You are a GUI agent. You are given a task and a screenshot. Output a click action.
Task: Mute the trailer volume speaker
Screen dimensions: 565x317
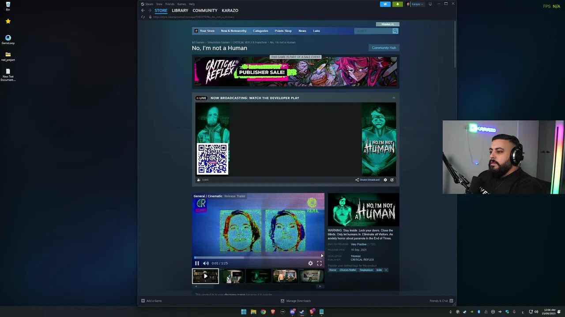click(206, 263)
